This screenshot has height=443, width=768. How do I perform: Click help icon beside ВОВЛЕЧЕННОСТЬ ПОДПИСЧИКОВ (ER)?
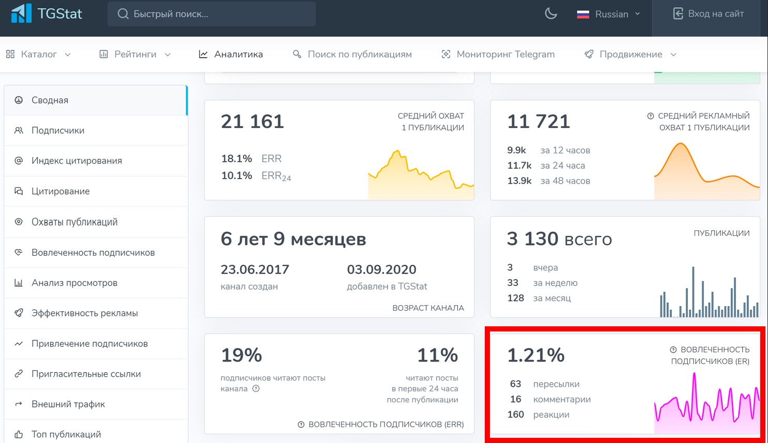[x=673, y=350]
